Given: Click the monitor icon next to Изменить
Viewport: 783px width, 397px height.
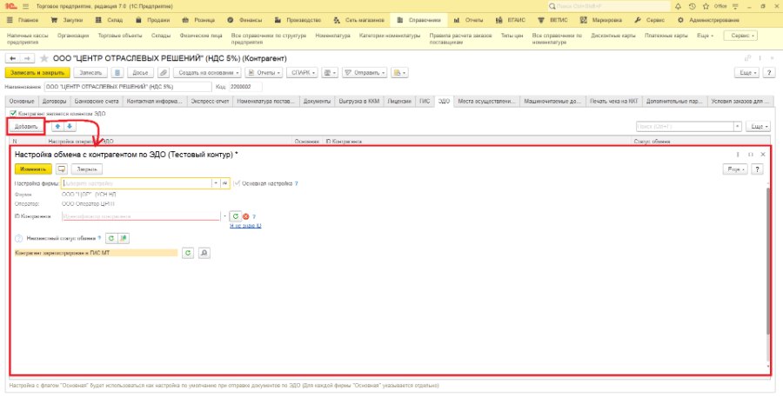Looking at the screenshot, I should pos(62,169).
